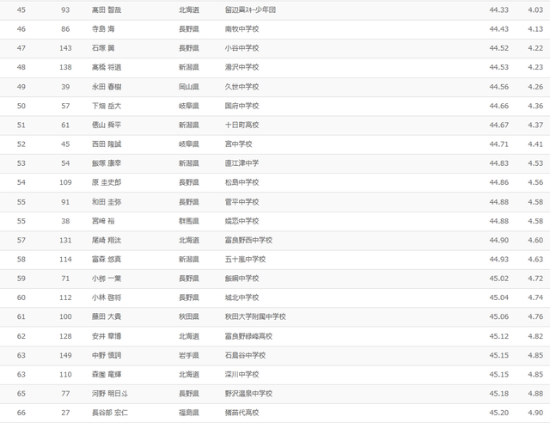The image size is (550, 423).
Task: Click 岩手県 in the 石鳥谷中学校 row
Action: 189,355
